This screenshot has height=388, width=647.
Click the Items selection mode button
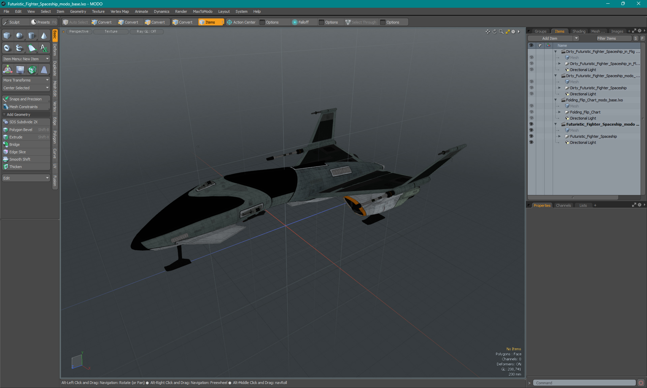click(211, 22)
